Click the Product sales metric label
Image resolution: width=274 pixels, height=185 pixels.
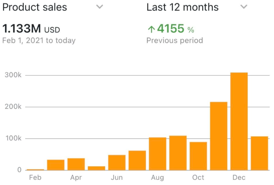tap(34, 7)
